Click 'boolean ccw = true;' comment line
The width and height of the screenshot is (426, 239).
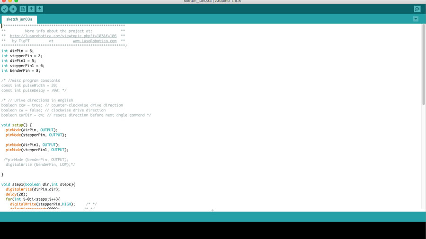click(62, 105)
